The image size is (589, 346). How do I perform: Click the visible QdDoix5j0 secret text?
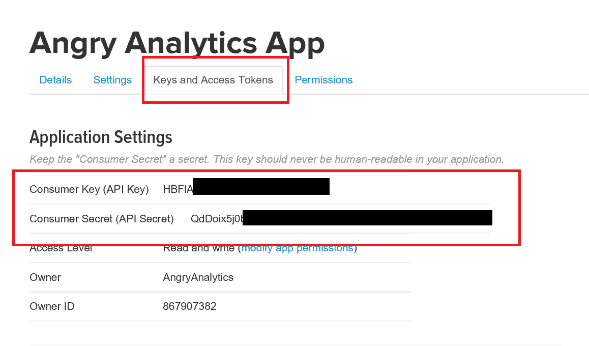(216, 219)
